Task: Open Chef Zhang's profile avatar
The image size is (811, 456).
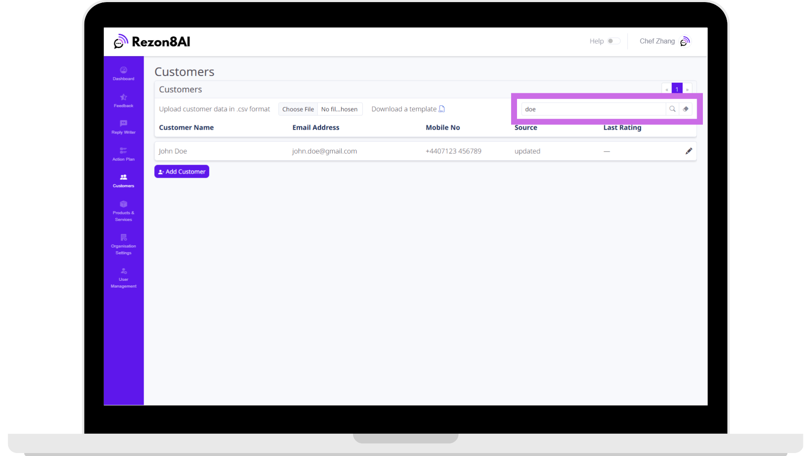Action: (684, 41)
